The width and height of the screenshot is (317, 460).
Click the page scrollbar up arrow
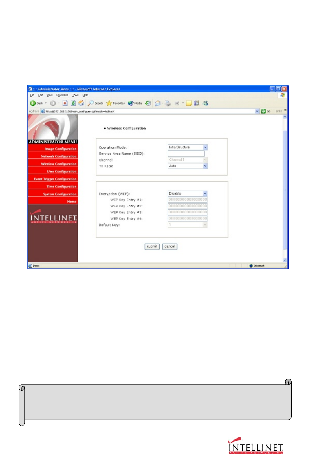tap(285, 117)
